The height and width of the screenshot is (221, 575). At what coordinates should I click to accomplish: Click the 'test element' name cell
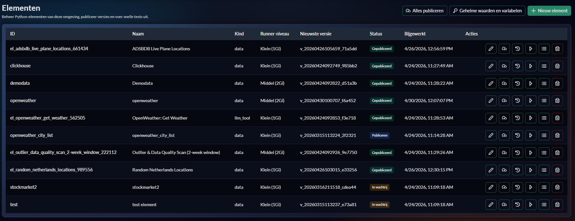pyautogui.click(x=144, y=205)
